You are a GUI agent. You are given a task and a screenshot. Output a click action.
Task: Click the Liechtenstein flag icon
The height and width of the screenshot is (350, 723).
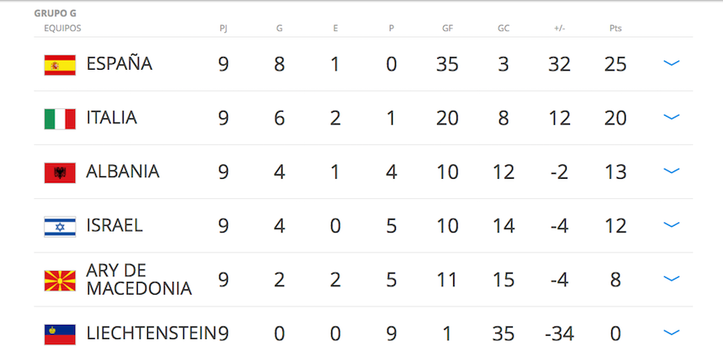pos(60,333)
